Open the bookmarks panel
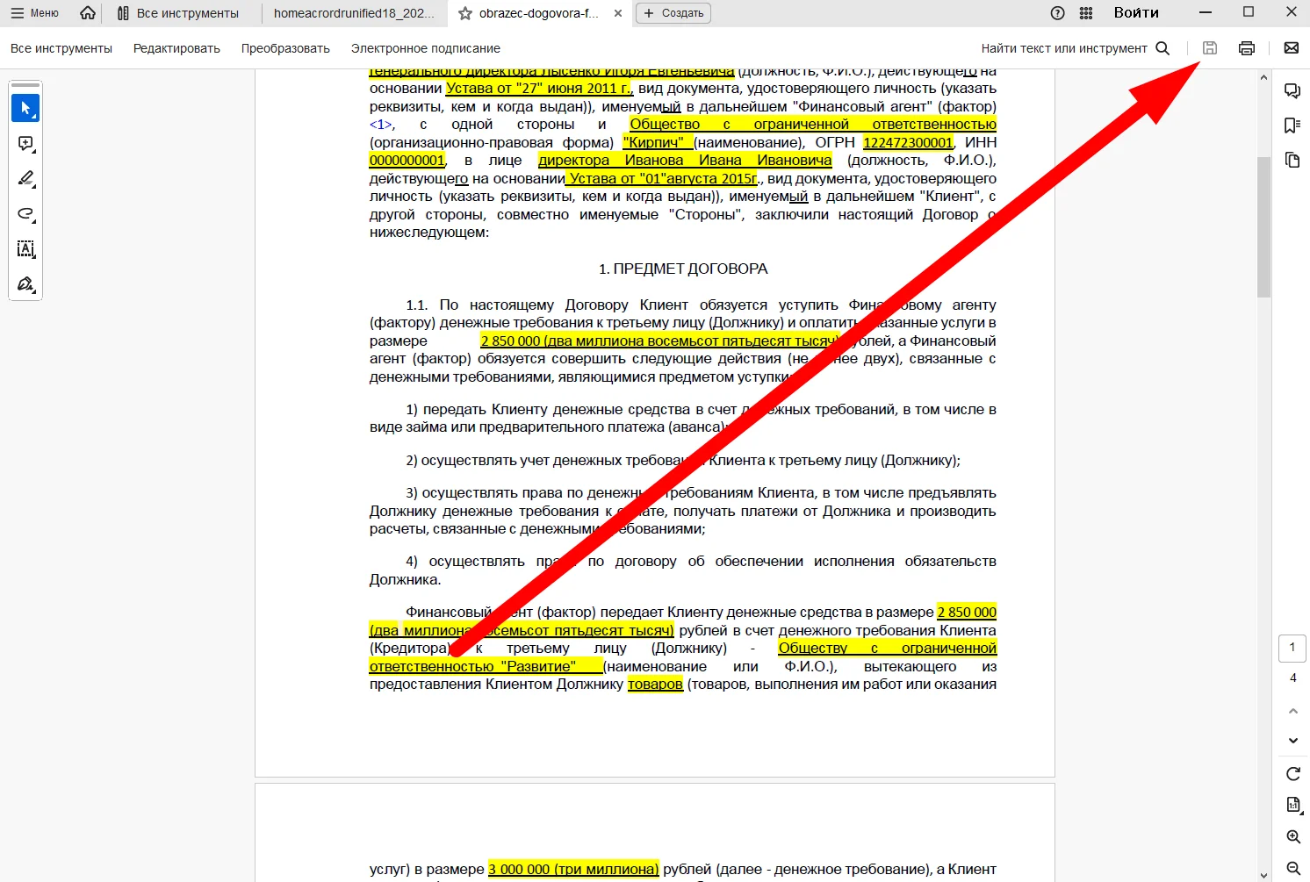Viewport: 1310px width, 882px height. click(1292, 125)
